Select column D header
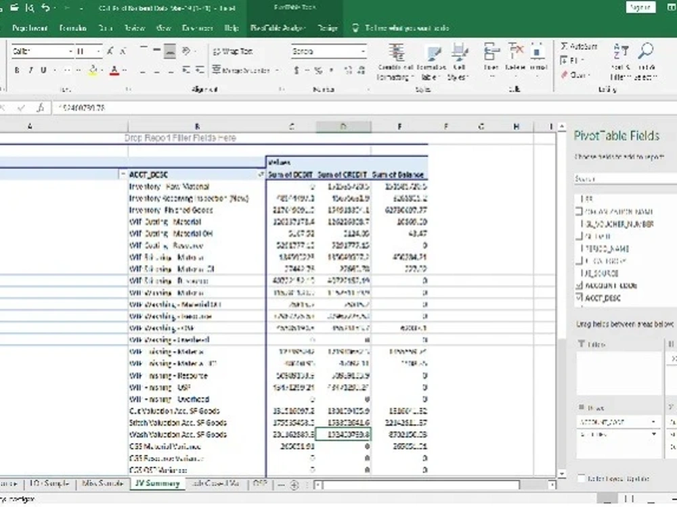 [343, 126]
